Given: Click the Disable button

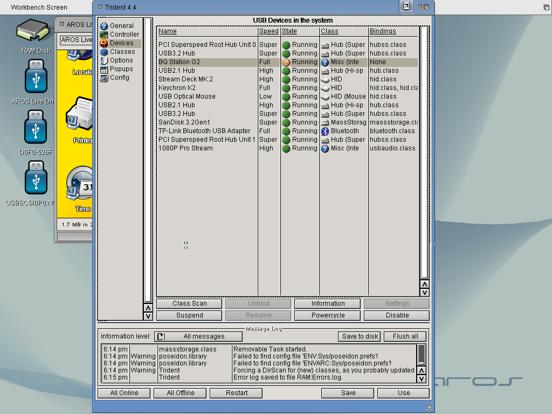Looking at the screenshot, I should [x=397, y=315].
